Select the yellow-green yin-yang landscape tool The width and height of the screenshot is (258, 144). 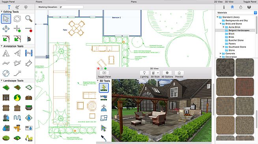(17, 98)
